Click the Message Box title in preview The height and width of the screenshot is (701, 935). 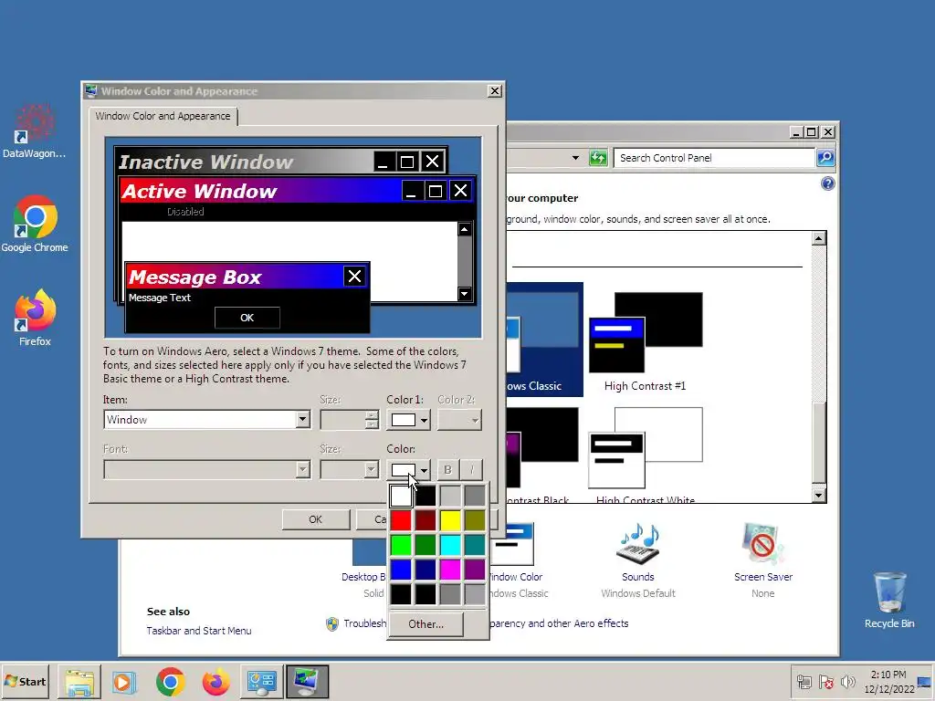click(195, 277)
